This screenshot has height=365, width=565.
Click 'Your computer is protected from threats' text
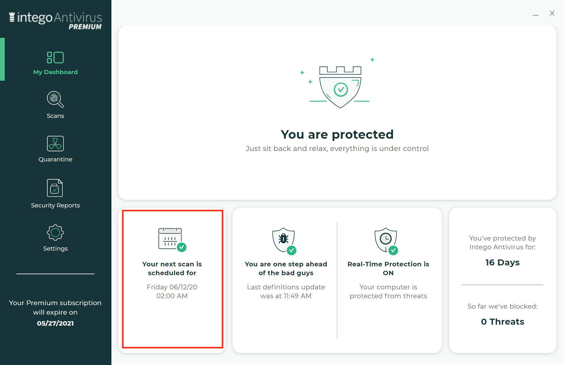click(x=388, y=291)
